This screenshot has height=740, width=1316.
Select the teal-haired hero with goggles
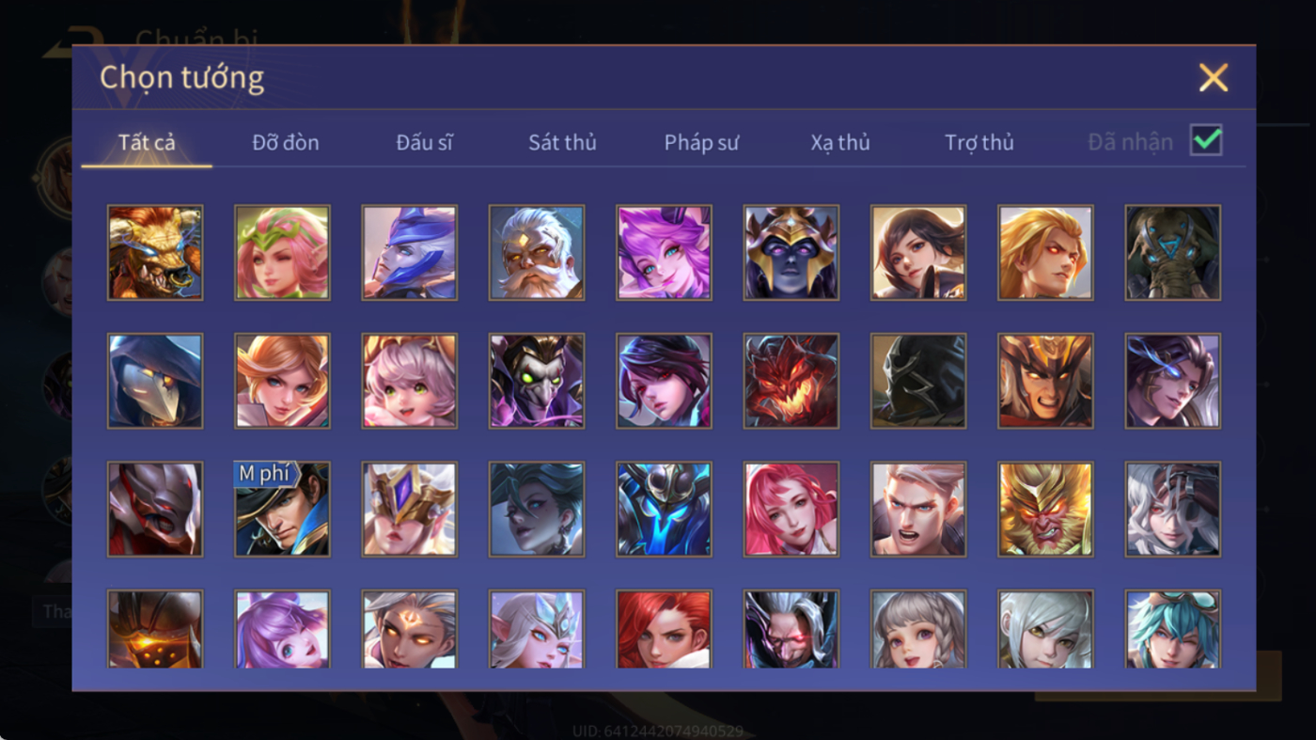[x=1173, y=629]
